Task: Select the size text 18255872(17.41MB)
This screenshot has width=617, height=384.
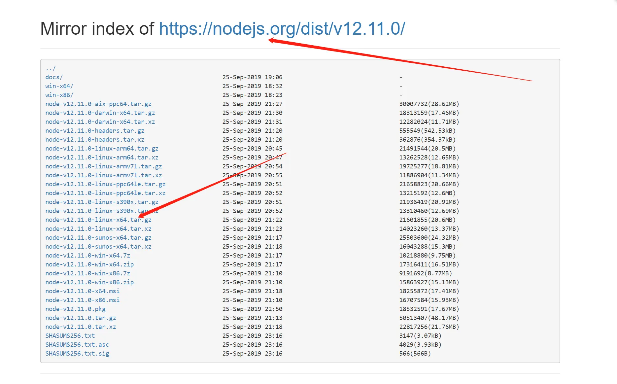Action: (x=429, y=291)
